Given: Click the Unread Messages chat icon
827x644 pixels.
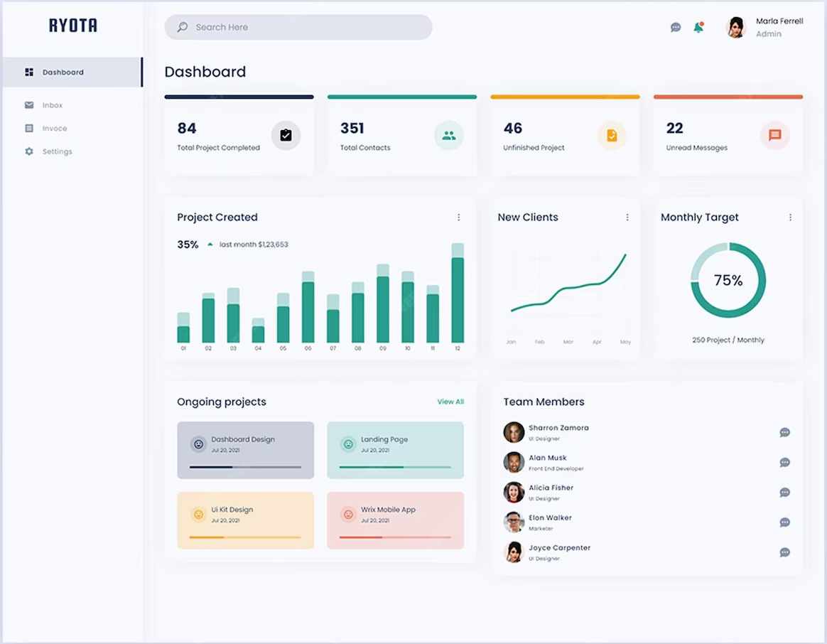Looking at the screenshot, I should [x=774, y=135].
